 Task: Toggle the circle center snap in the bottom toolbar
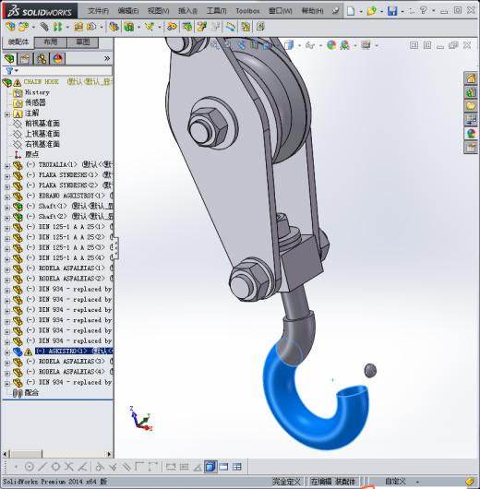click(29, 467)
